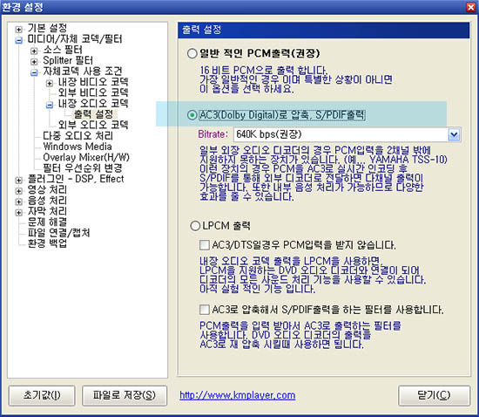The width and height of the screenshot is (479, 417).
Task: Expand the 내장 비디오 코덱 node
Action: [49, 83]
